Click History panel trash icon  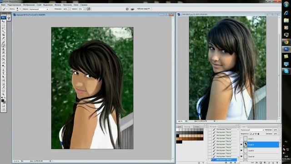(x=235, y=163)
